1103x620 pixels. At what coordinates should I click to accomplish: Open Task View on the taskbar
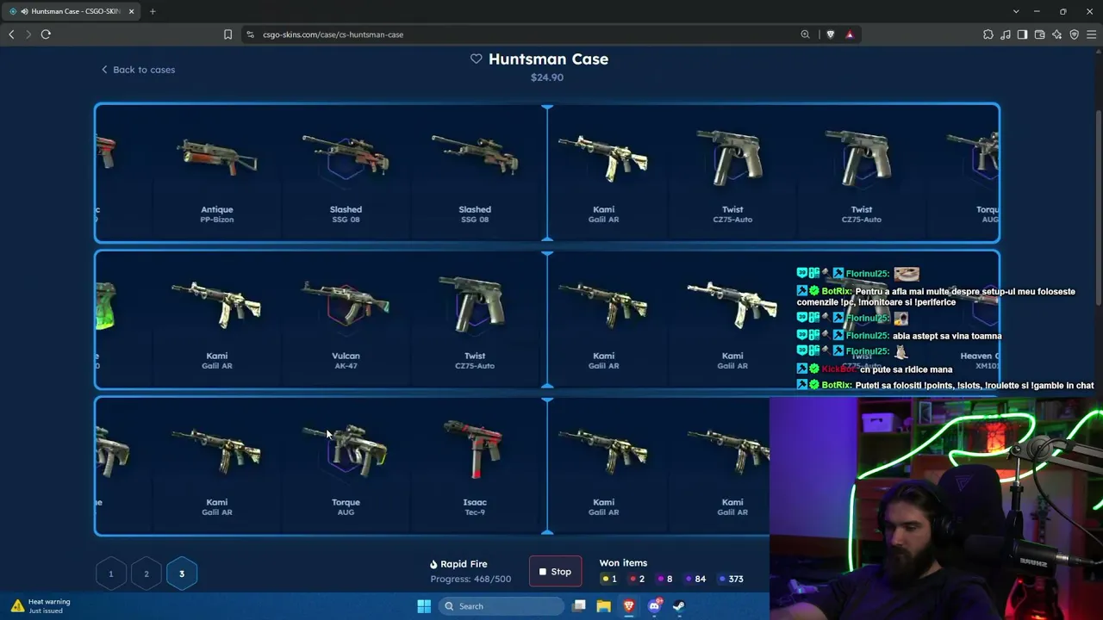pyautogui.click(x=579, y=606)
